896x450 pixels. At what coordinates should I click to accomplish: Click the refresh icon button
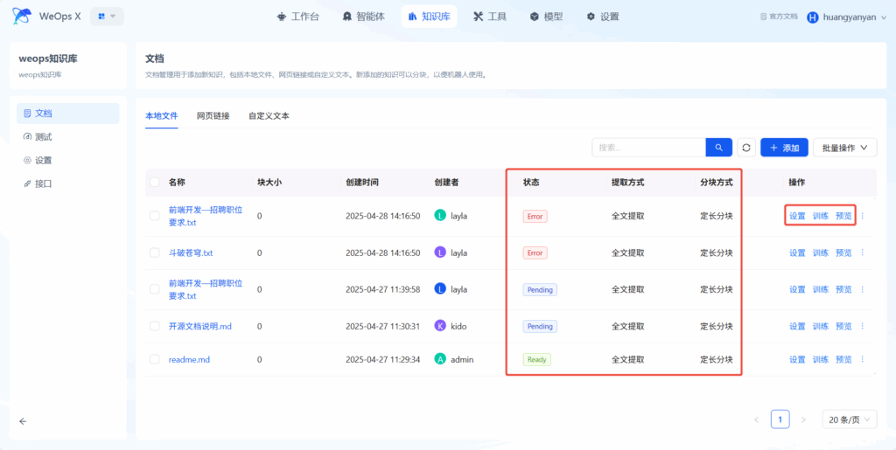745,147
